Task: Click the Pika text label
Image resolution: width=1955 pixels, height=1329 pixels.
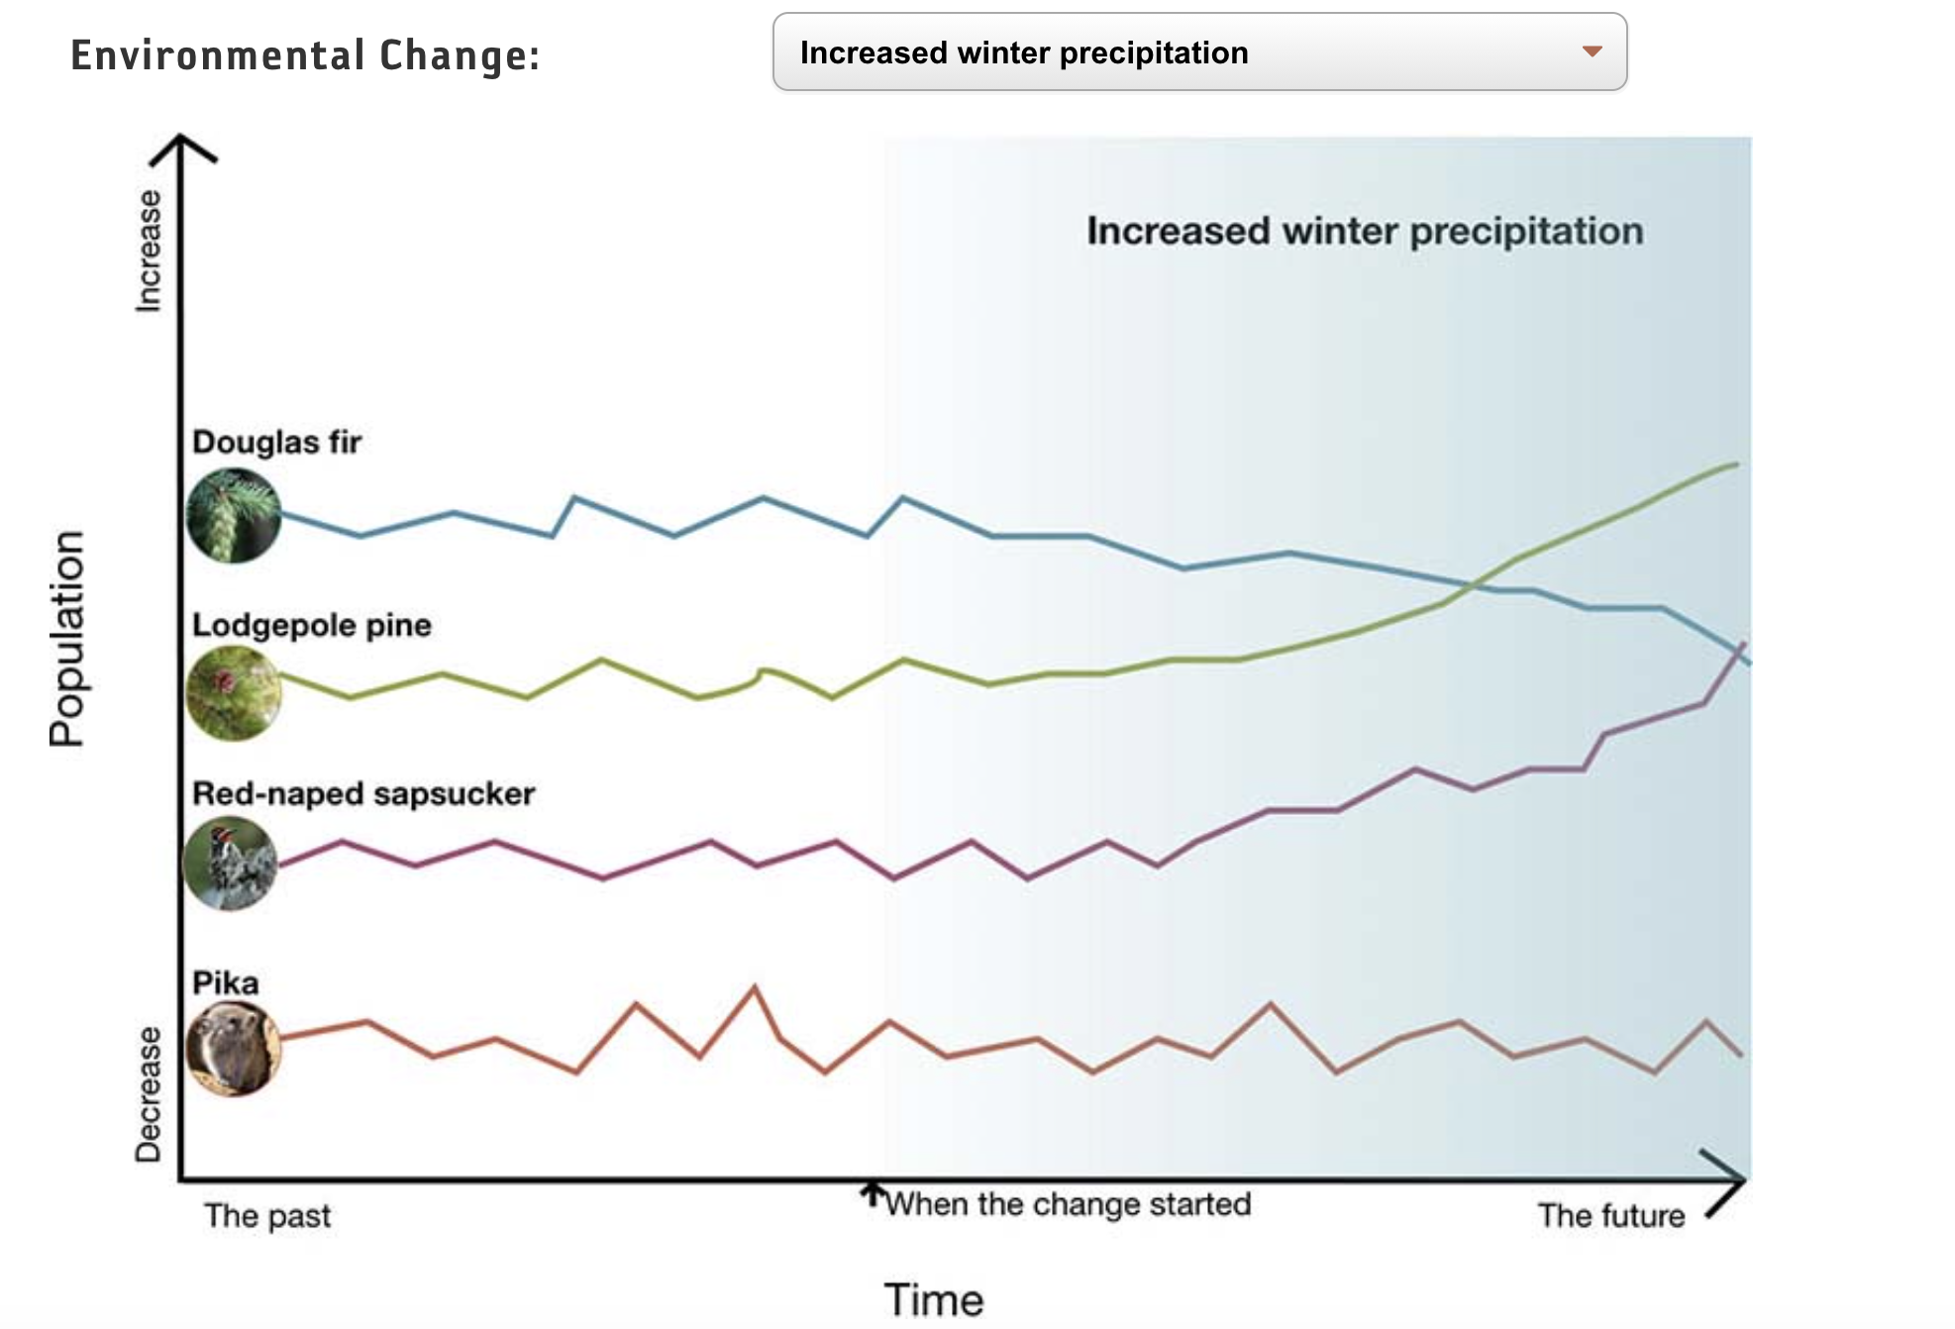Action: click(225, 982)
